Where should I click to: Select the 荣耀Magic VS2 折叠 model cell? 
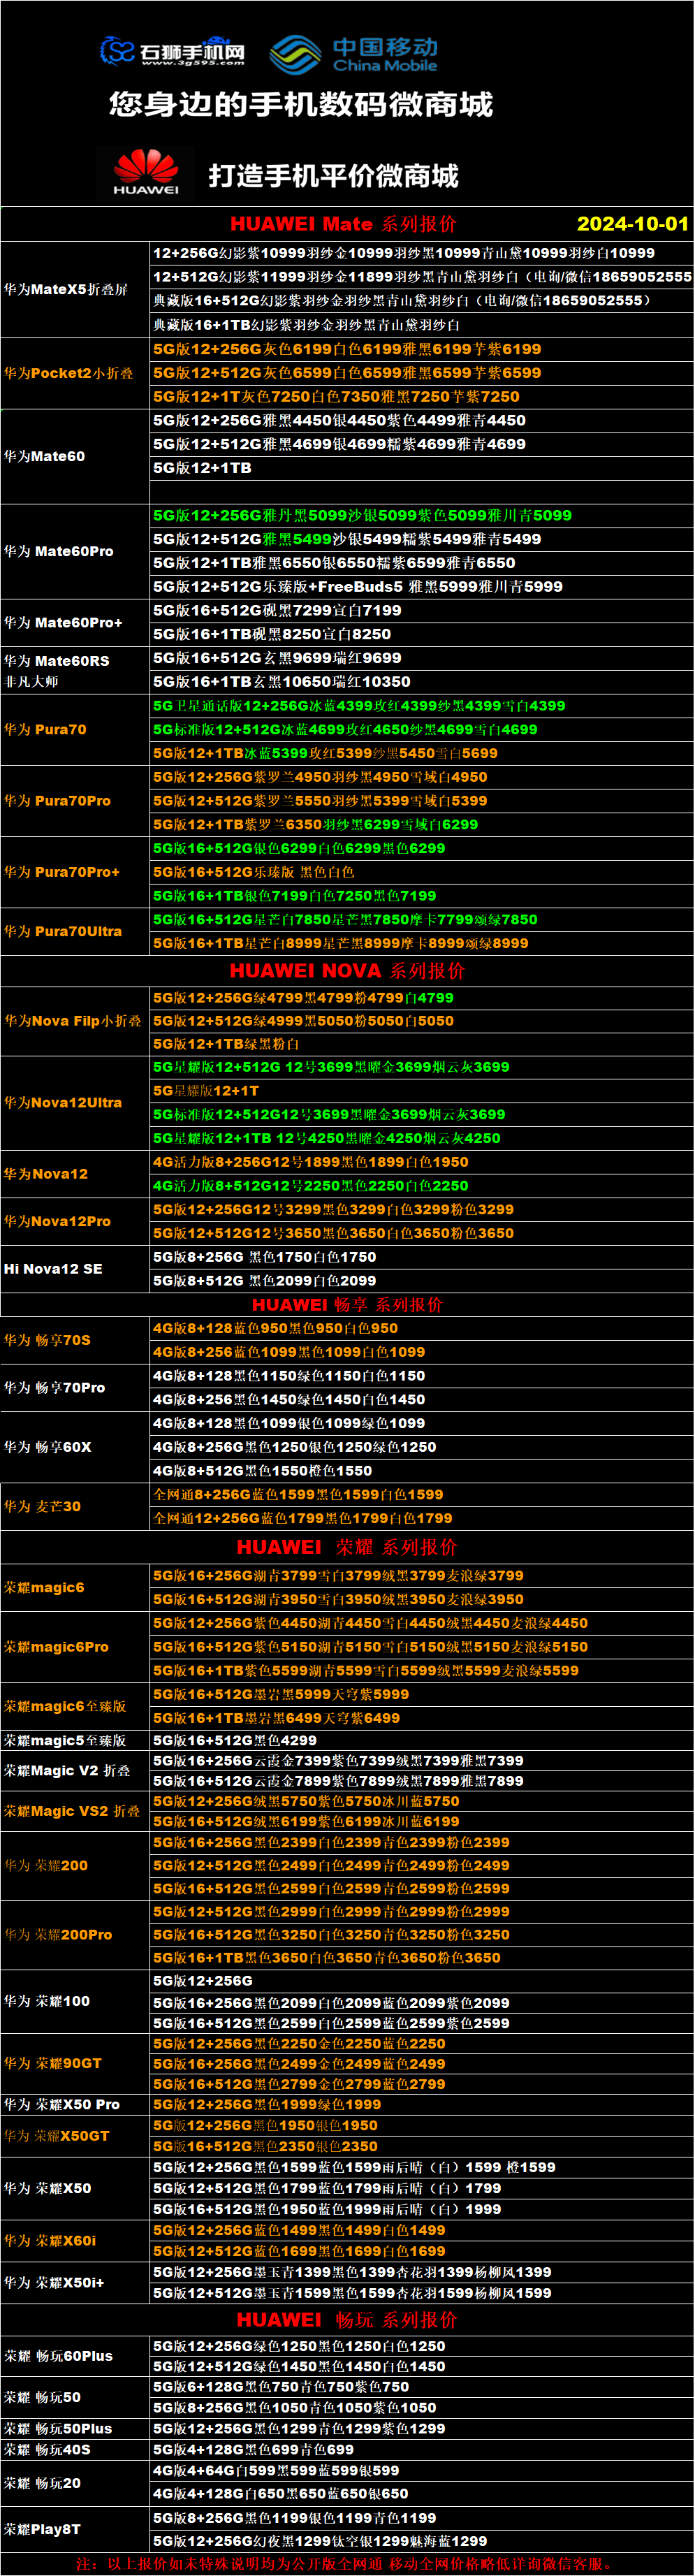pos(75,1811)
